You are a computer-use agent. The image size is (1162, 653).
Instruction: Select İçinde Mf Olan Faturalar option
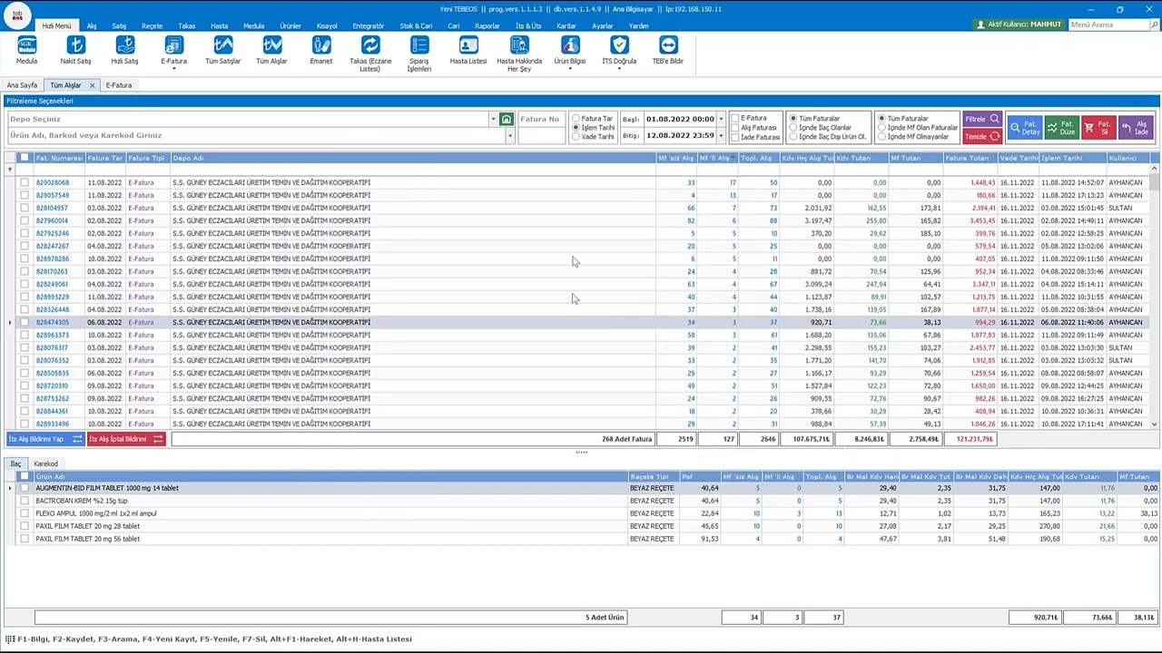click(x=881, y=128)
